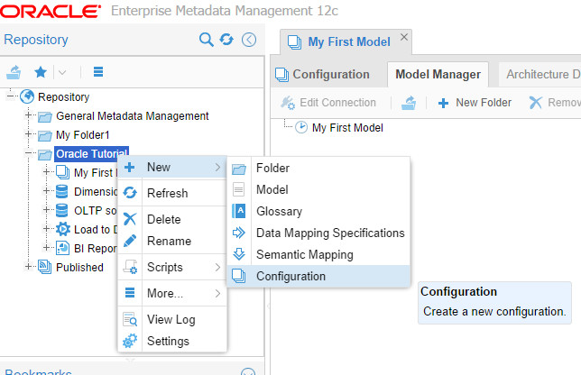
Task: Open the repository search magnifier icon
Action: [207, 40]
